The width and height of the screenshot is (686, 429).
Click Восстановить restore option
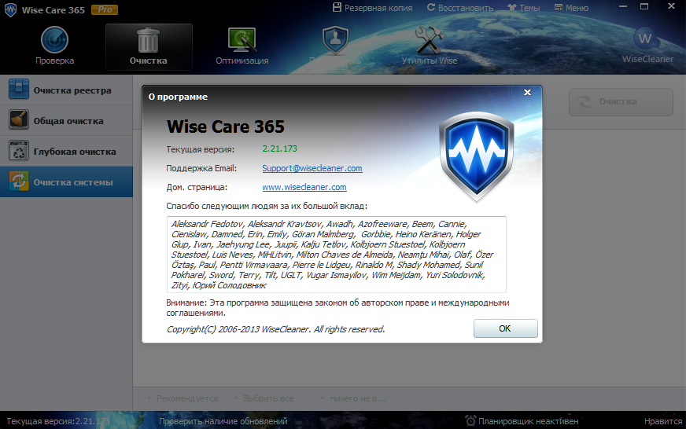point(459,8)
